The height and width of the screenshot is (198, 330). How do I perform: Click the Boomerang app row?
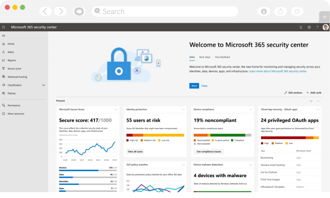(290, 158)
